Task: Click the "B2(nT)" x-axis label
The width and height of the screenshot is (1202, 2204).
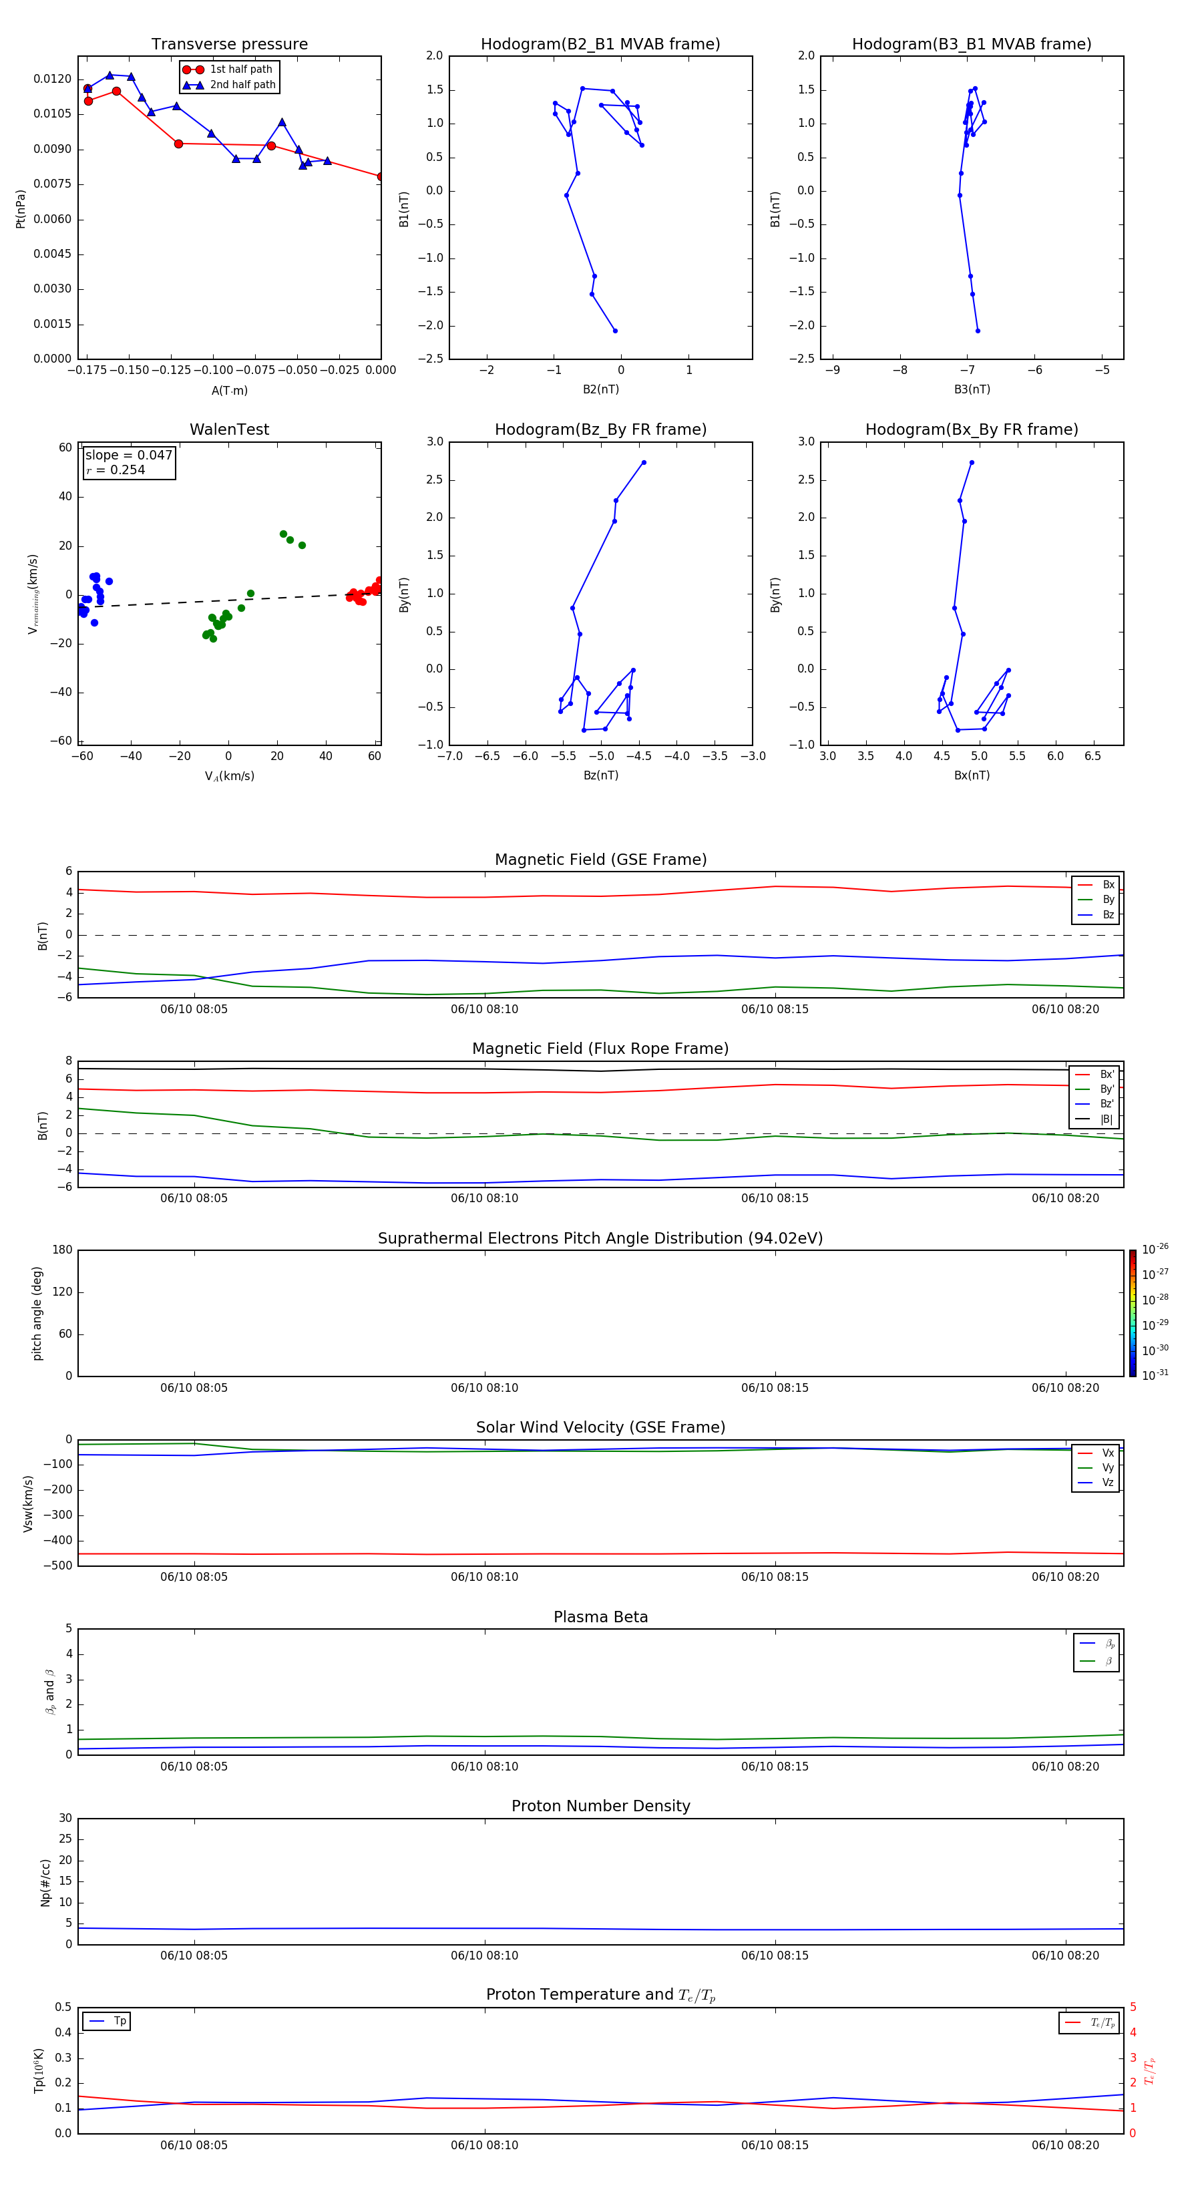Action: [600, 389]
